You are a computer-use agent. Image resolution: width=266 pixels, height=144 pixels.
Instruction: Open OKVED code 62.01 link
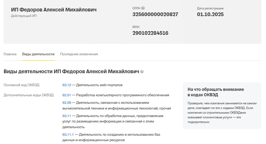click(x=67, y=95)
